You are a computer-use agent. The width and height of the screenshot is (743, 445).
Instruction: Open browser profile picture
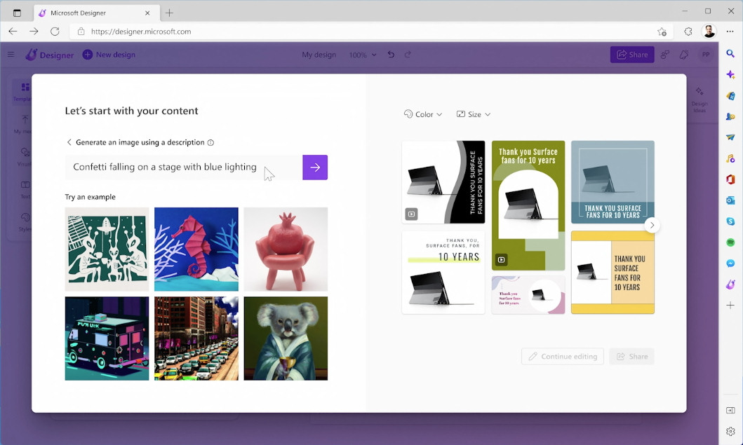[709, 32]
